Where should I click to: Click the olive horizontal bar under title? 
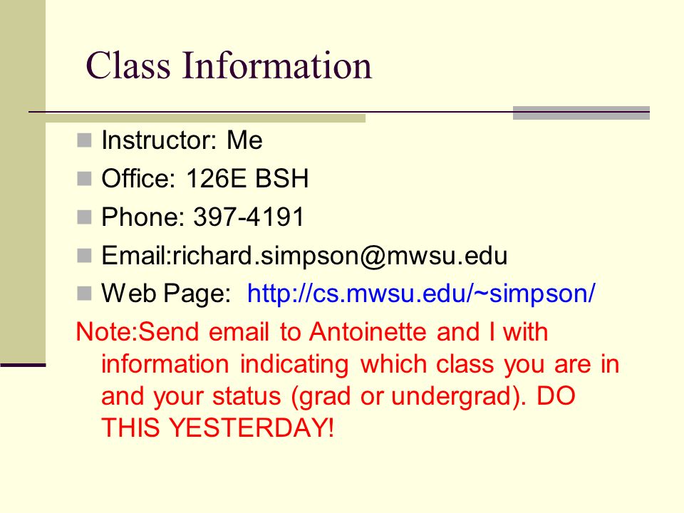click(205, 118)
